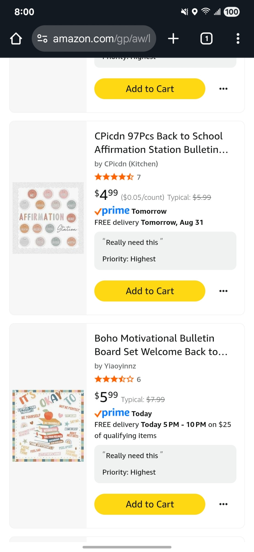The image size is (254, 552).
Task: Open more options for the topmost item
Action: (223, 89)
